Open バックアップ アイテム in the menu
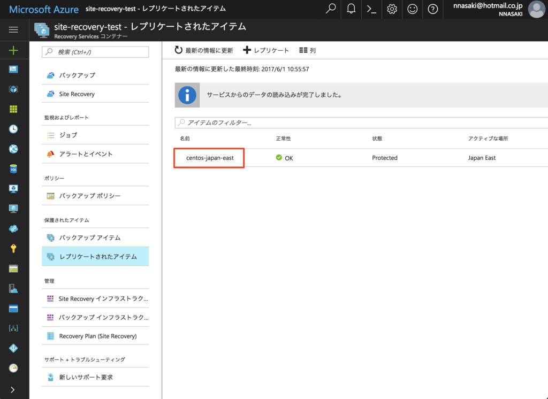Screen dimensions: 548x399 tap(95, 237)
